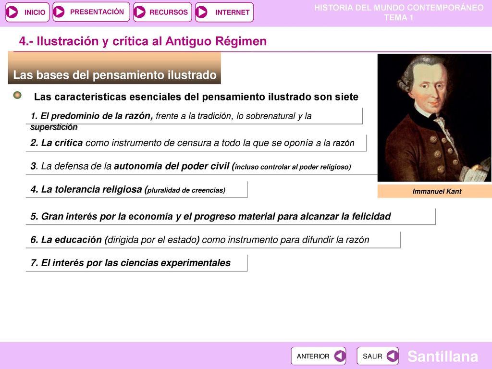Click the back arrow icon on ANTERIOR
The width and height of the screenshot is (492, 369).
(340, 356)
